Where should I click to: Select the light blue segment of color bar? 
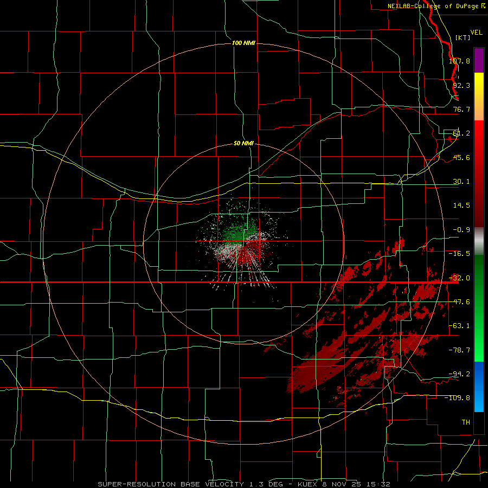click(479, 401)
